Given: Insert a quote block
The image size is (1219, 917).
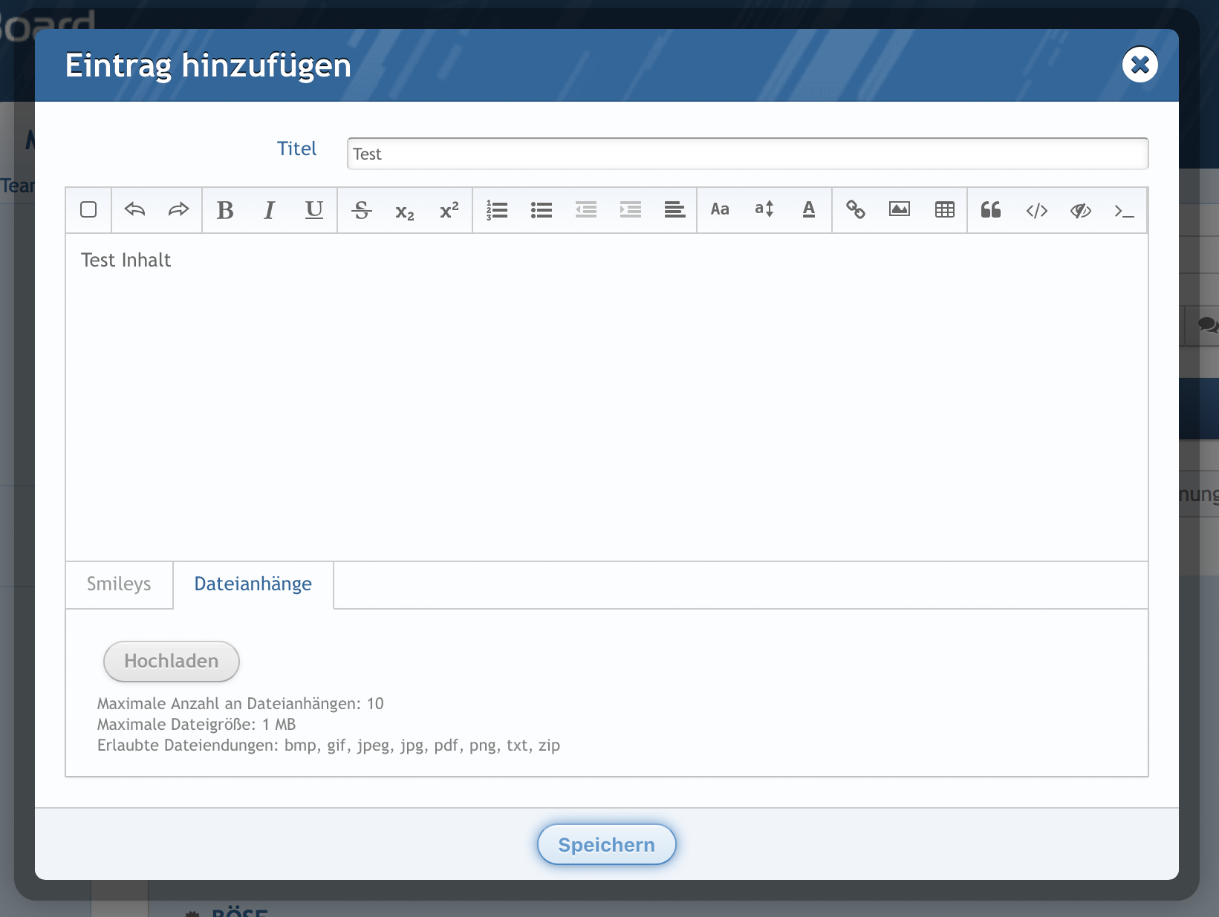Looking at the screenshot, I should tap(991, 210).
